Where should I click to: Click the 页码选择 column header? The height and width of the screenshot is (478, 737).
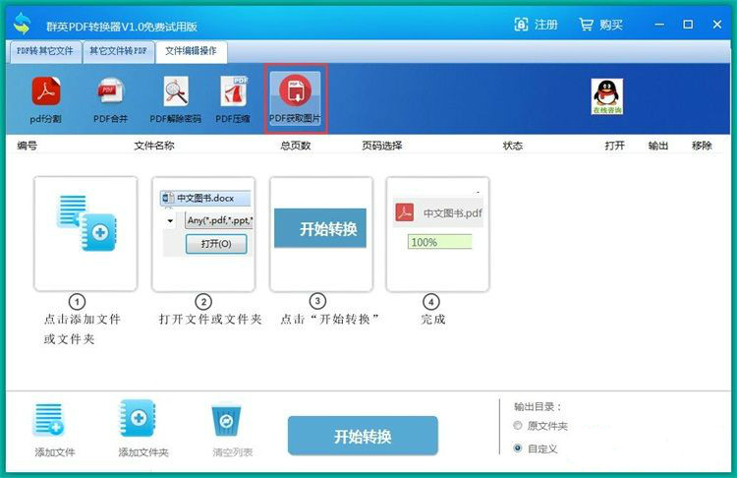(382, 146)
